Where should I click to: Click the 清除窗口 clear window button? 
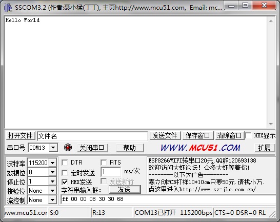coord(229,135)
